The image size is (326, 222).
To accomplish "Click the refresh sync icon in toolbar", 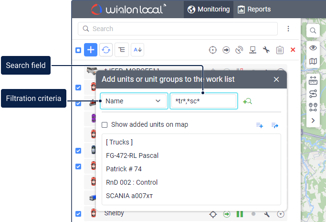I will [106, 50].
